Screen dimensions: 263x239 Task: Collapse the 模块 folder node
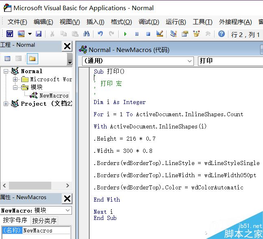(15, 87)
